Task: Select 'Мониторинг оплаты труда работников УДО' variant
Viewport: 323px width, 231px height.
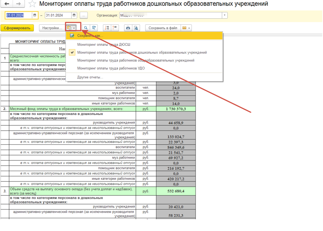Action: (111, 68)
